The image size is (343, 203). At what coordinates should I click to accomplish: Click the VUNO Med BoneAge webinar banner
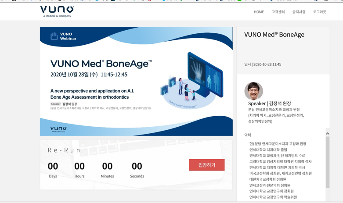(x=136, y=81)
